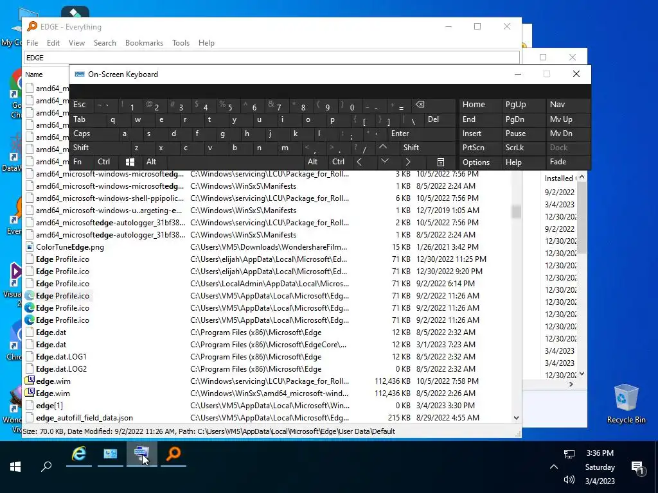Click the Del key on On-Screen Keyboard
658x493 pixels.
[x=439, y=119]
